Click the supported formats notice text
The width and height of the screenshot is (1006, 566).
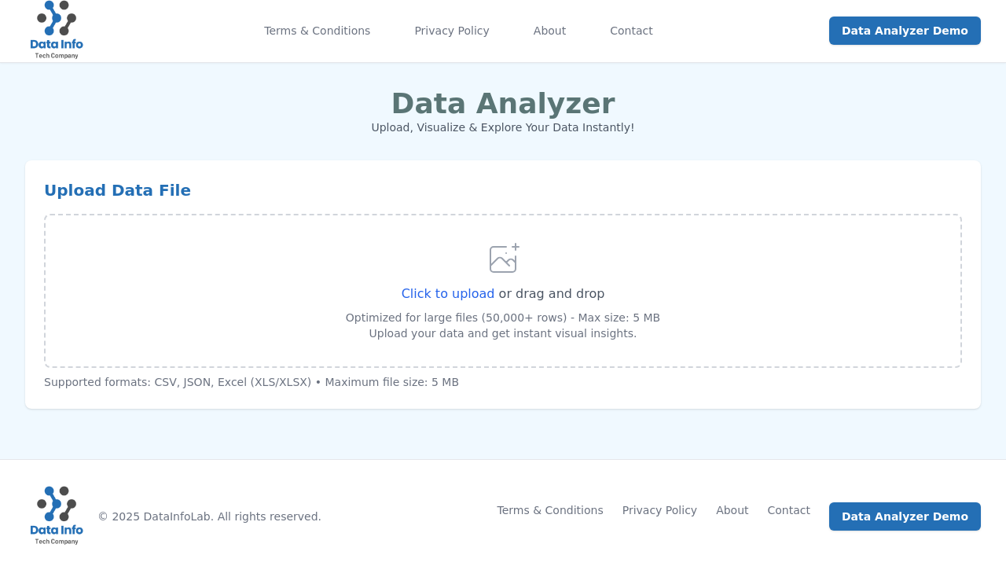coord(251,381)
